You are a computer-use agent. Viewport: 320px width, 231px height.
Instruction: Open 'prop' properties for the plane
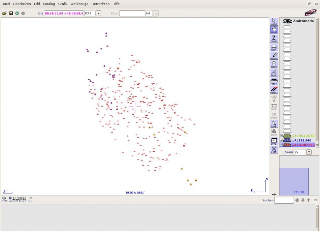pyautogui.click(x=274, y=141)
